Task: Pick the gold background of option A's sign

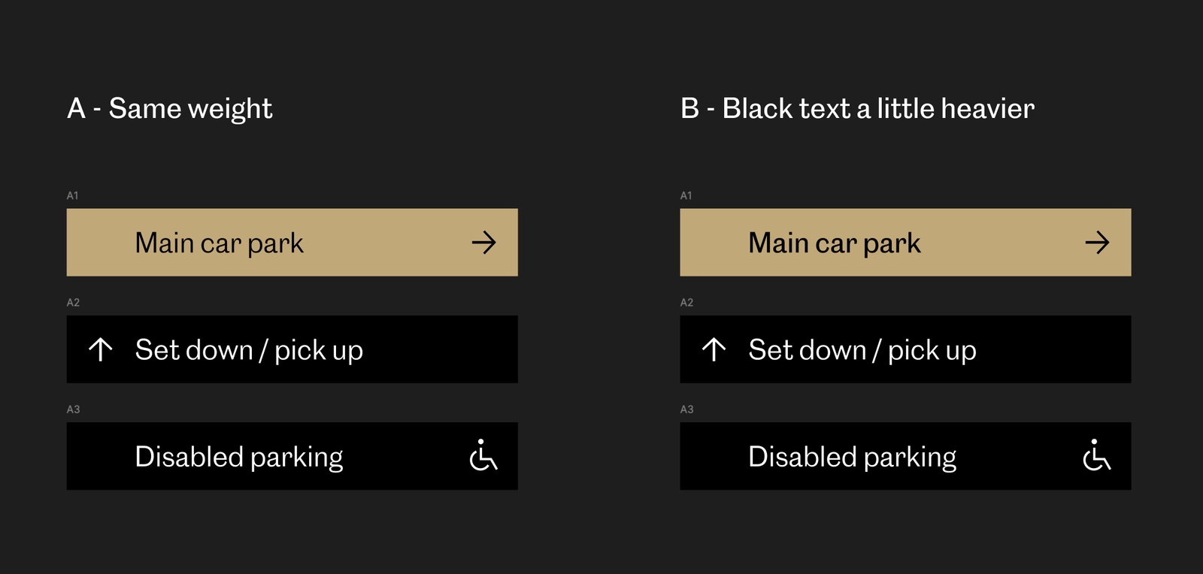Action: pyautogui.click(x=292, y=242)
